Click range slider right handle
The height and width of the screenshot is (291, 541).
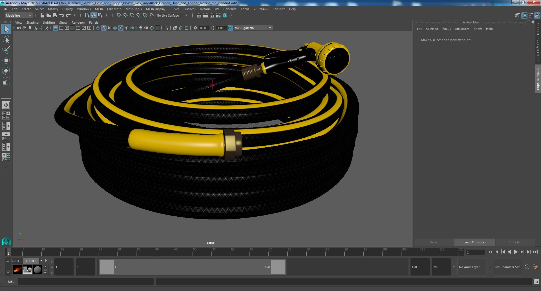[278, 267]
